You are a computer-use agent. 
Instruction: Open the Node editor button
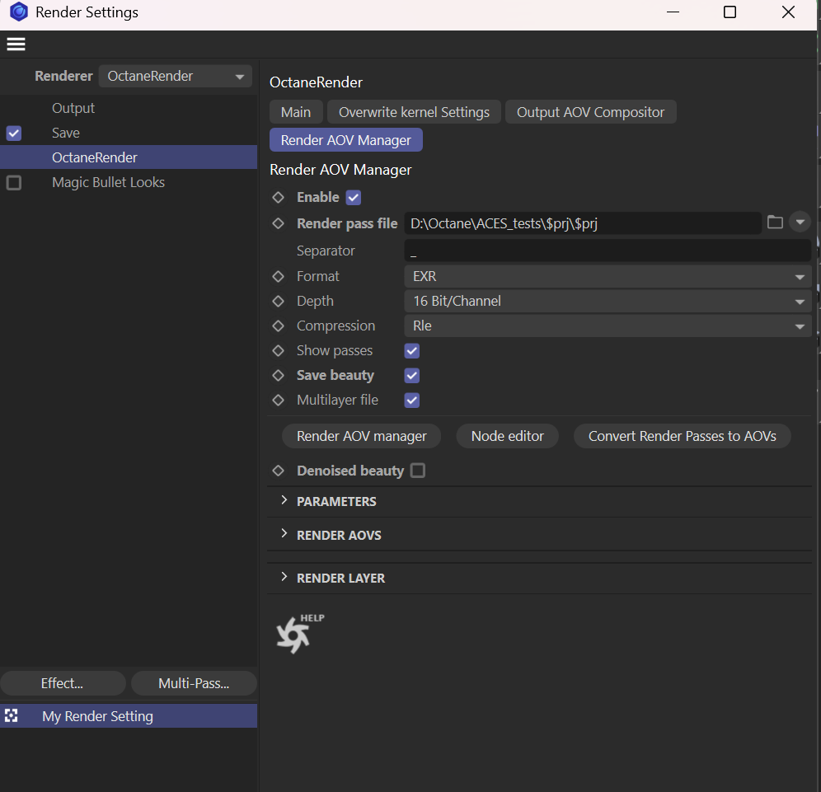[508, 436]
